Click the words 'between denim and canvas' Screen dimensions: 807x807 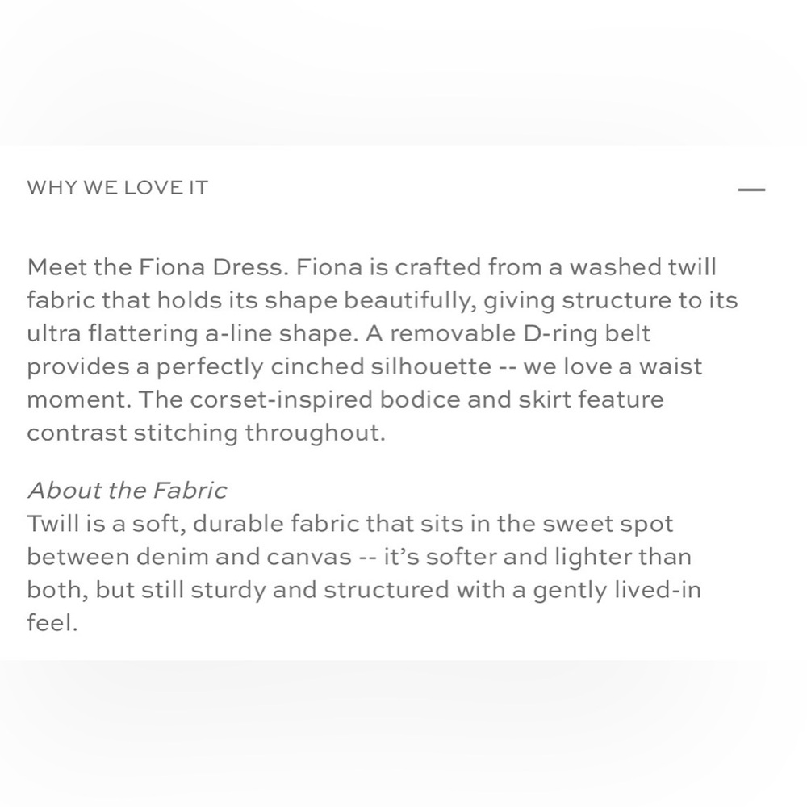[x=189, y=557]
